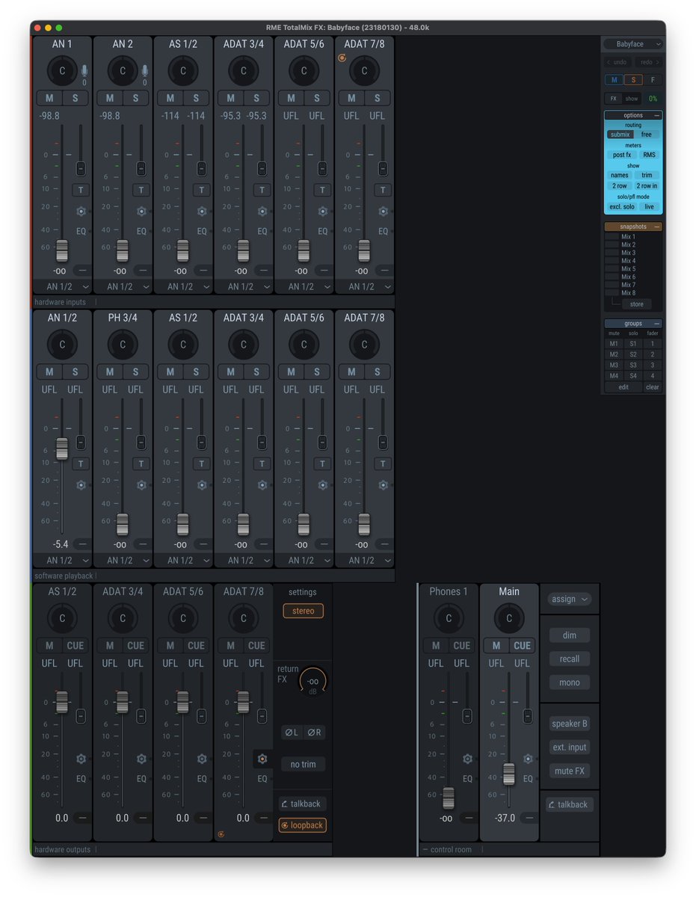696x897 pixels.
Task: Open the settings wrench icon on the AN 1 input
Action: click(x=81, y=212)
